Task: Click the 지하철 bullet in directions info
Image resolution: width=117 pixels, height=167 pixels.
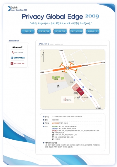Action: click(x=44, y=123)
